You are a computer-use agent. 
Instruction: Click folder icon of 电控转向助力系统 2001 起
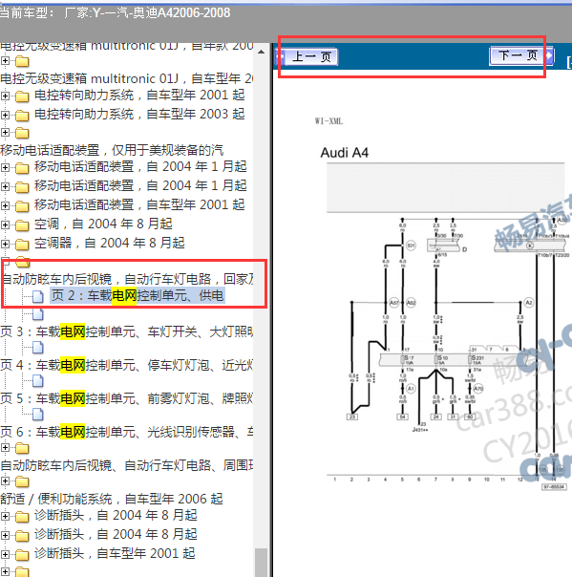(x=22, y=96)
